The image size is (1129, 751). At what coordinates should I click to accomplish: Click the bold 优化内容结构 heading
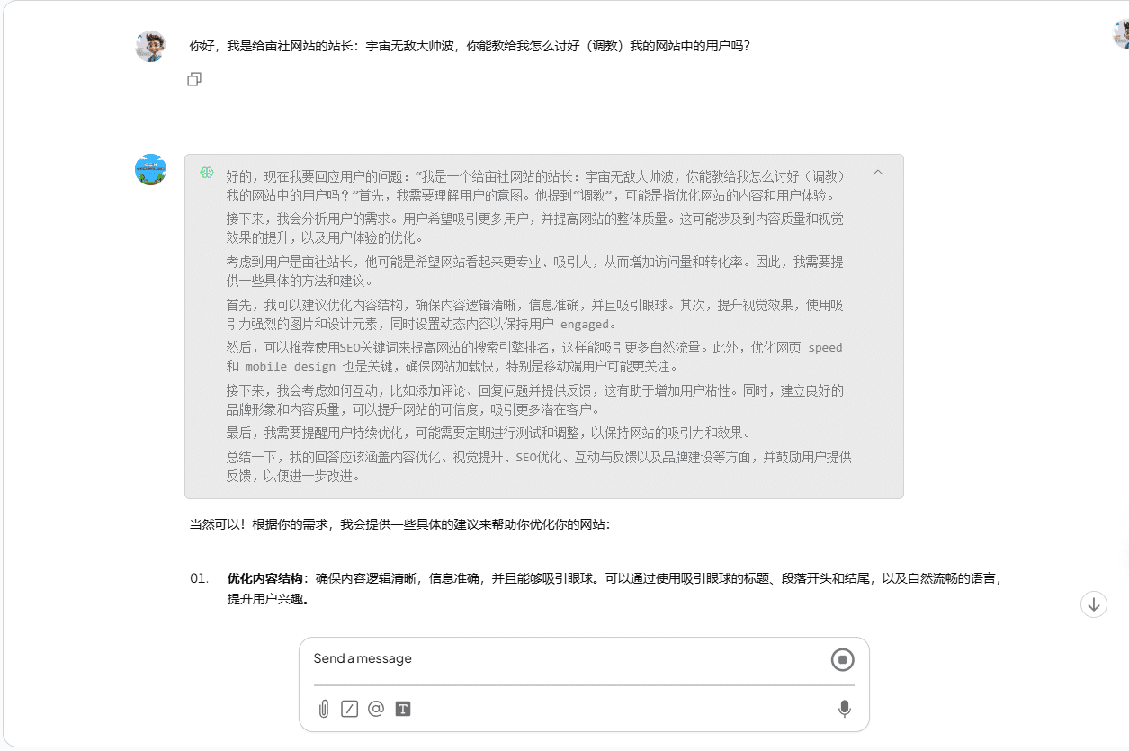click(264, 578)
